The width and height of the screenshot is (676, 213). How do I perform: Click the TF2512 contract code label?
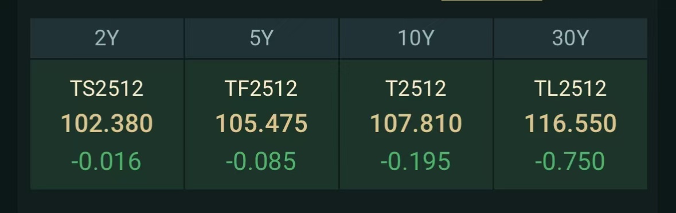pos(261,88)
